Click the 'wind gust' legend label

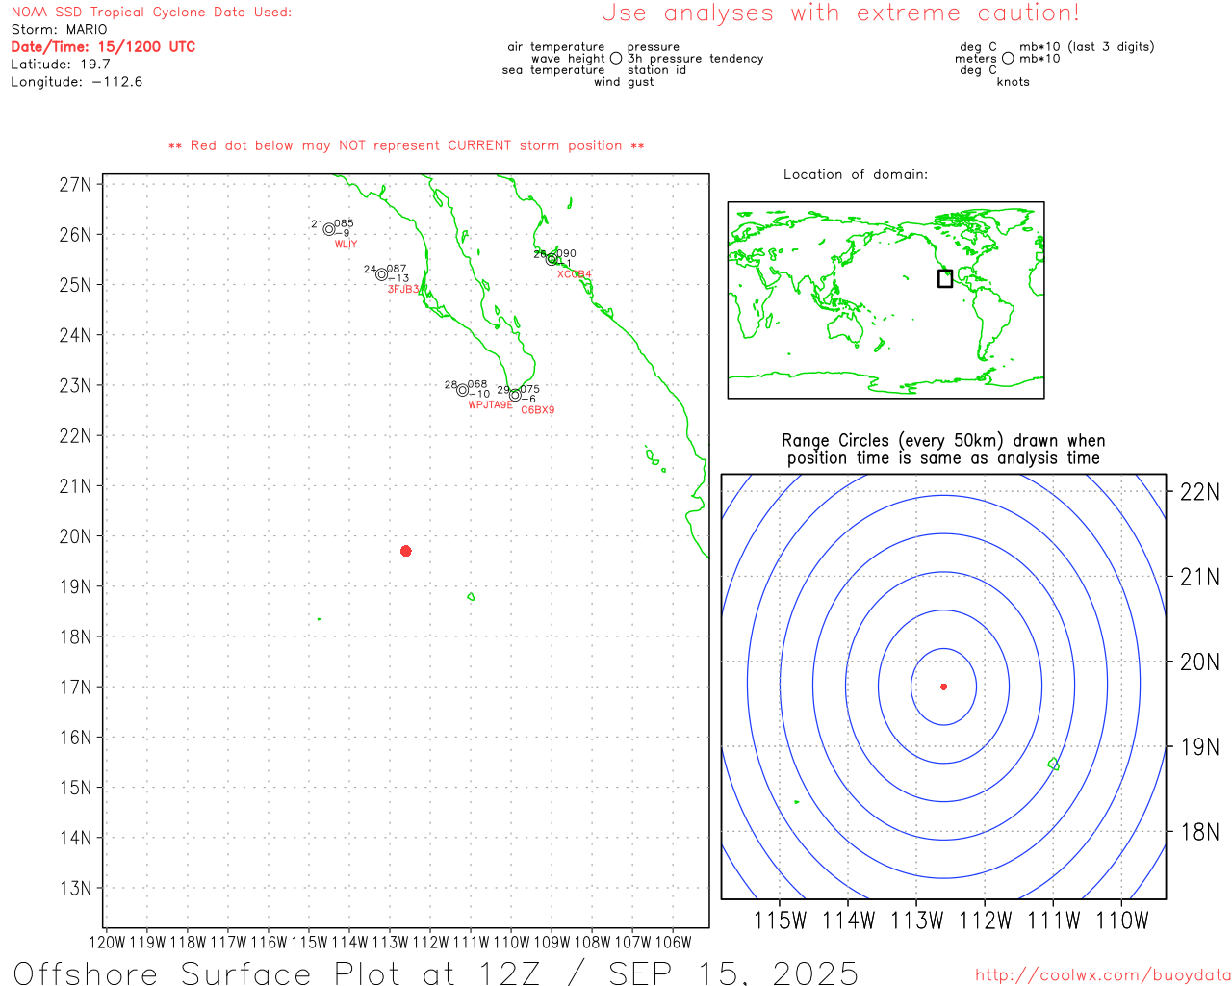click(x=624, y=82)
